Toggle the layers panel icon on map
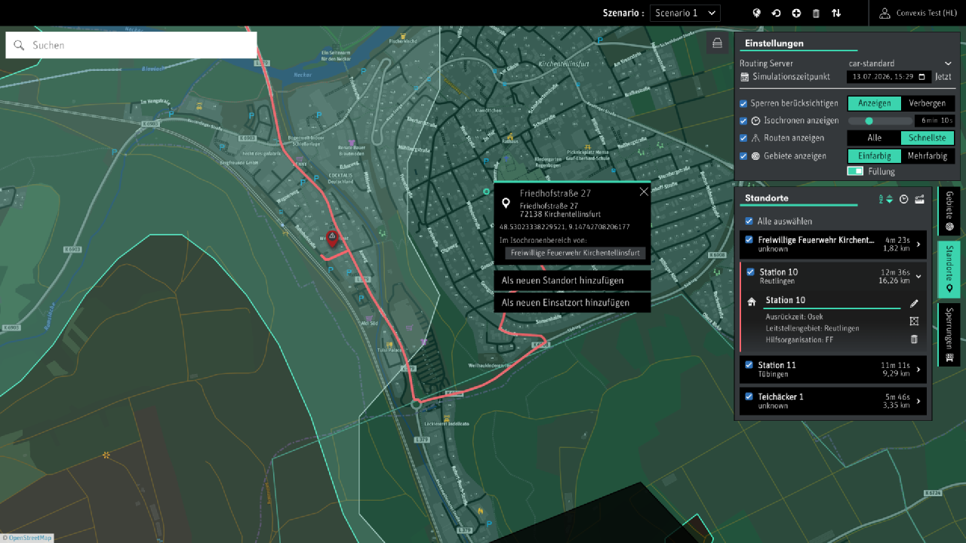This screenshot has width=966, height=543. (x=717, y=43)
